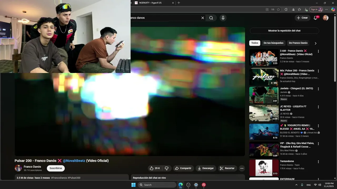The width and height of the screenshot is (337, 189).
Task: Open options for JC REYES - LOQUITA video
Action: pos(318,107)
